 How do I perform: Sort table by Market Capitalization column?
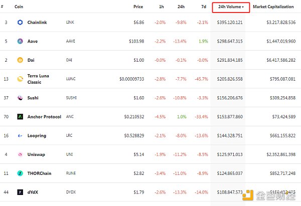274,7
